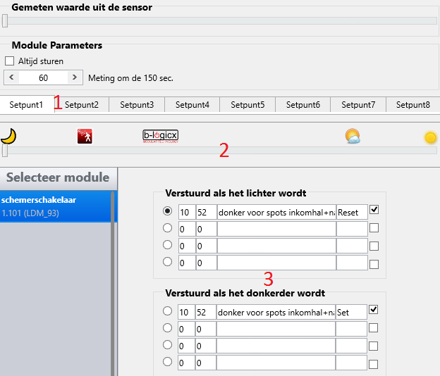Click the moon night icon
Image resolution: width=440 pixels, height=376 pixels.
coord(8,136)
